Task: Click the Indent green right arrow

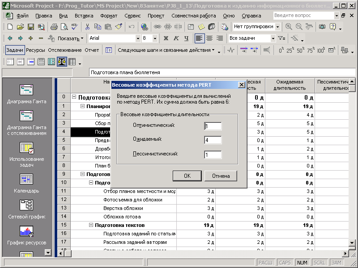Action: click(x=20, y=38)
